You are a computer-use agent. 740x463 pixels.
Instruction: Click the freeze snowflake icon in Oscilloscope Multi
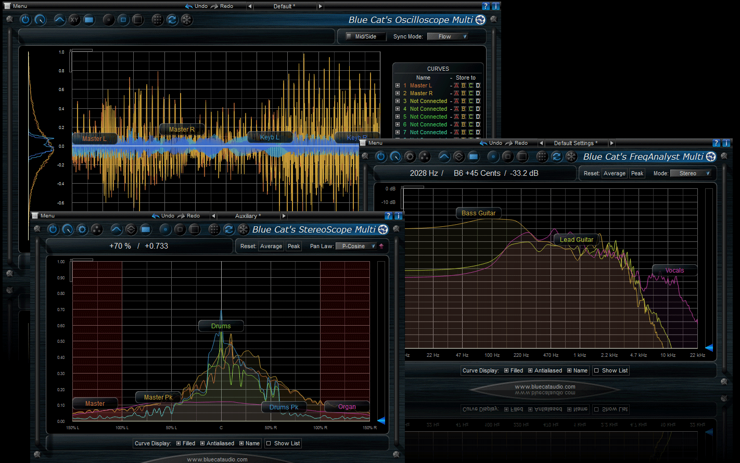pyautogui.click(x=186, y=20)
